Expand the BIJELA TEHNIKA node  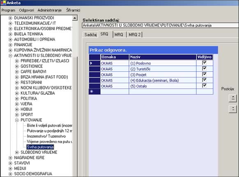10,34
